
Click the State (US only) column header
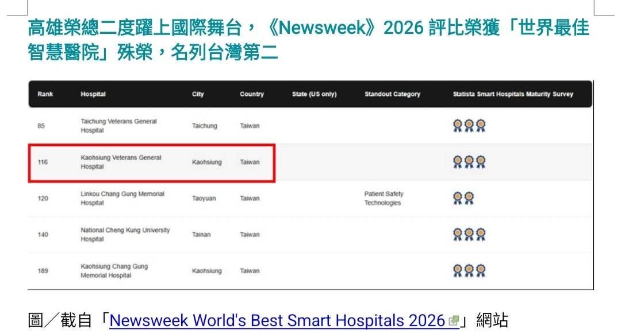(x=314, y=94)
